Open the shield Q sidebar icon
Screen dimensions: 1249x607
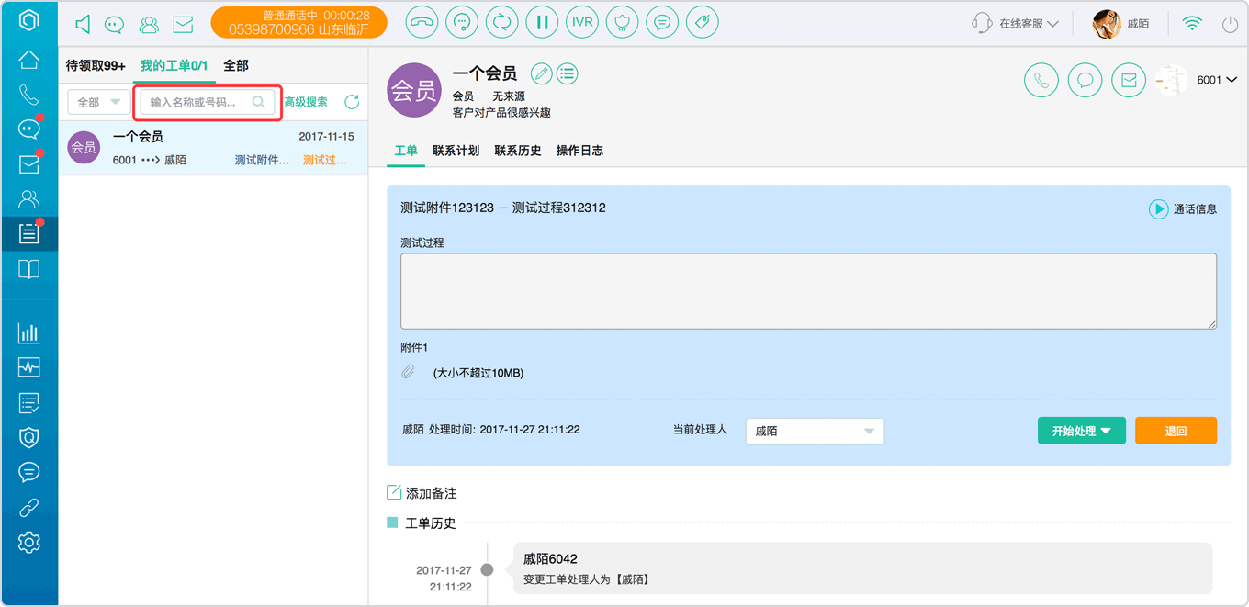point(29,437)
